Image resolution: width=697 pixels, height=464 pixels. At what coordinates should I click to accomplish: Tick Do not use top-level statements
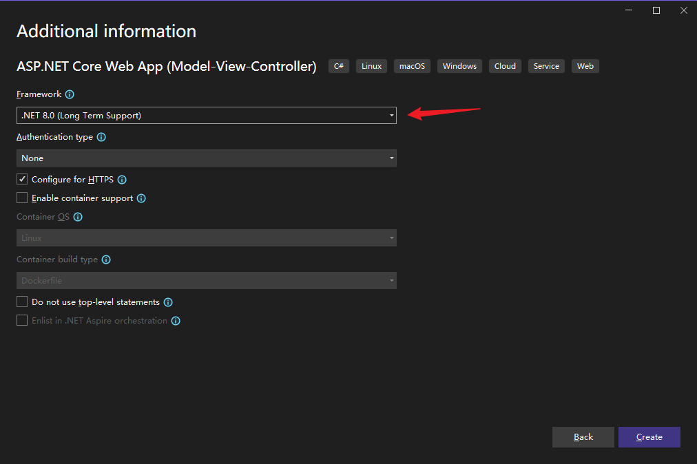[x=22, y=302]
